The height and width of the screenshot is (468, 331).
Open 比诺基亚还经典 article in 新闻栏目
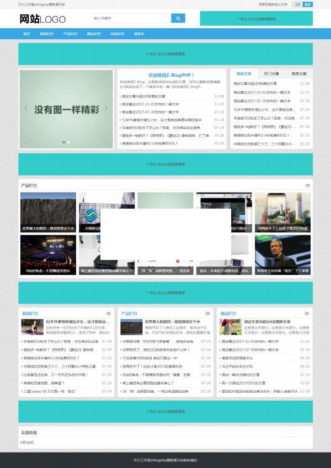56,375
